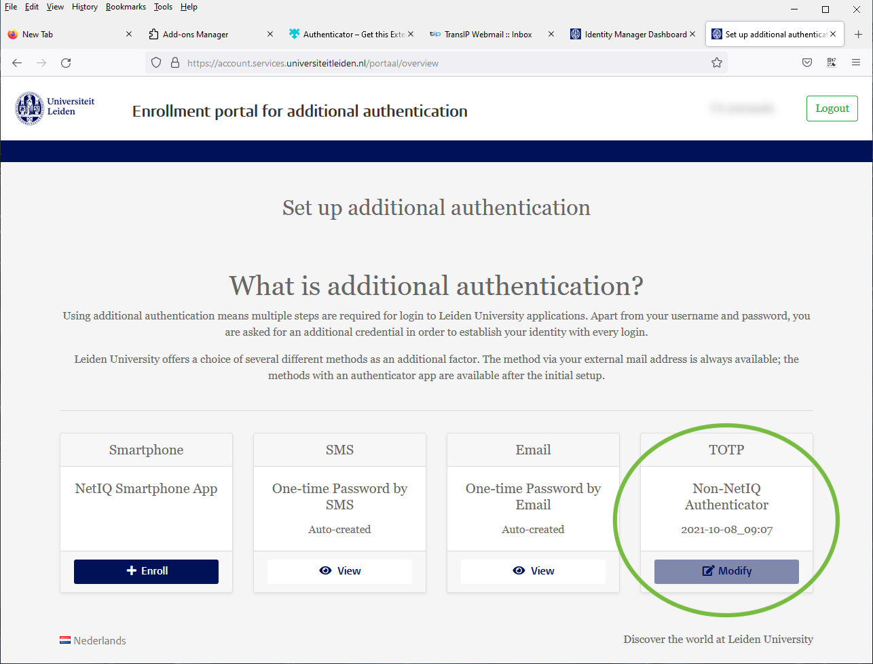Click the Universiteit Leiden logo

[55, 109]
